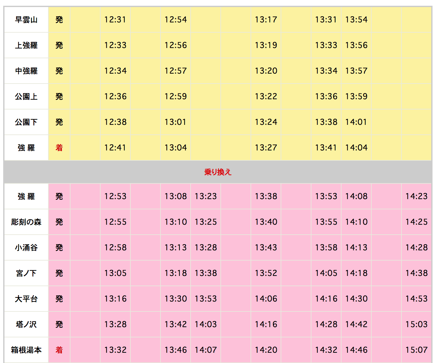Select the 上強羅 station name cell
This screenshot has width=437, height=363.
tap(26, 45)
